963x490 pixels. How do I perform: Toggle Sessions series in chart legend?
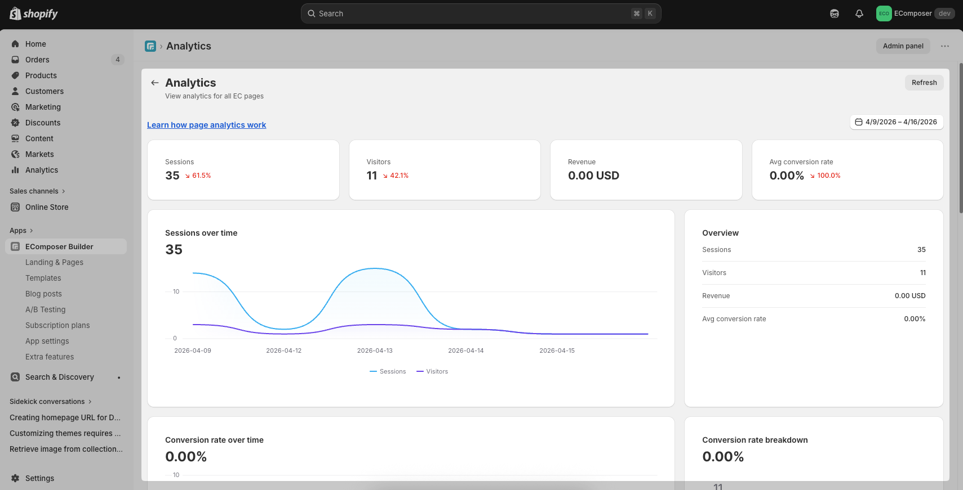click(388, 371)
